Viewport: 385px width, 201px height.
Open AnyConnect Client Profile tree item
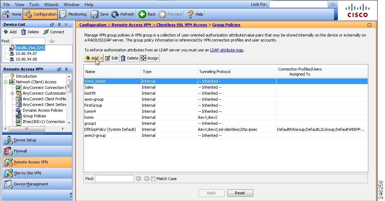(x=44, y=99)
